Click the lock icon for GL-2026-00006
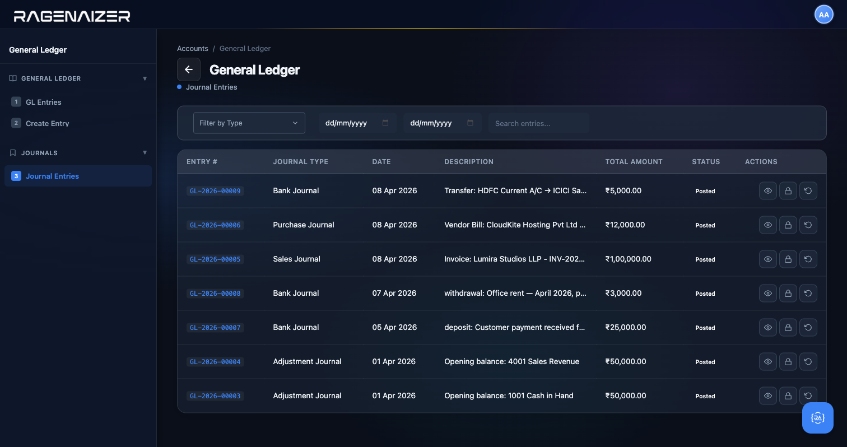The width and height of the screenshot is (847, 447). pyautogui.click(x=788, y=225)
